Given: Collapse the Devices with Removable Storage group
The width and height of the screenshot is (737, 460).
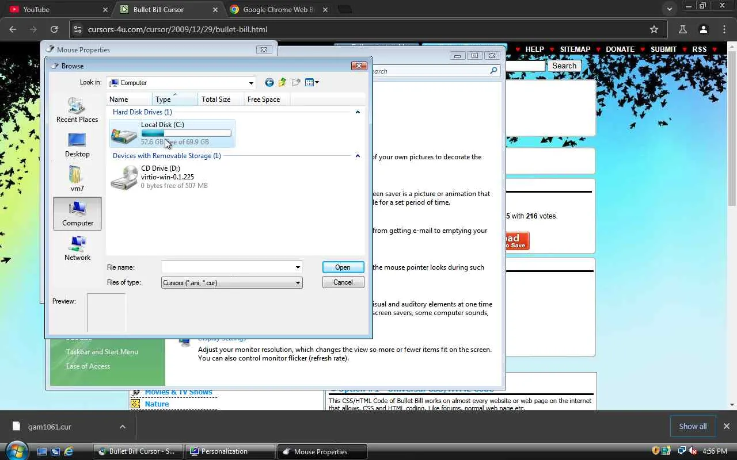Looking at the screenshot, I should [358, 156].
